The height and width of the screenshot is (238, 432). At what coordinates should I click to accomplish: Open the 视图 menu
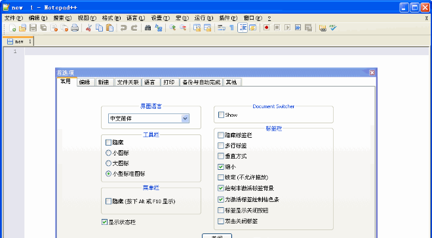pos(87,18)
